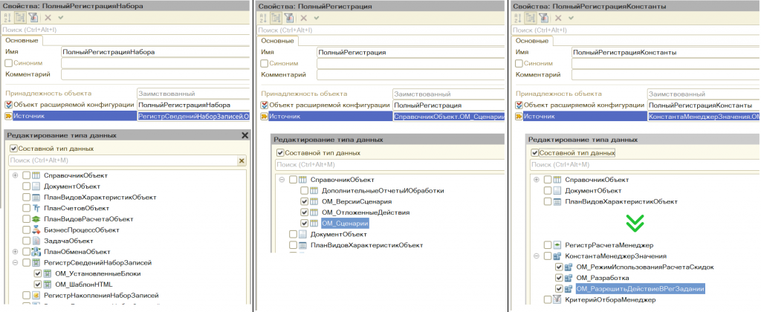Viewport: 761px width, 312px height.
Task: Close Редактирование типа данных dialog in ПолныйРегистрацияНабора panel
Action: tap(245, 136)
